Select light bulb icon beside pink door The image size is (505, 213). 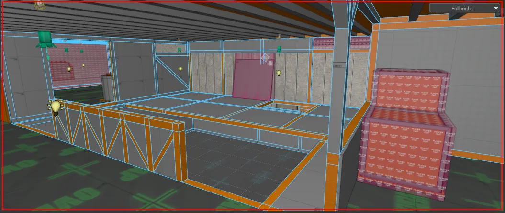(x=279, y=73)
